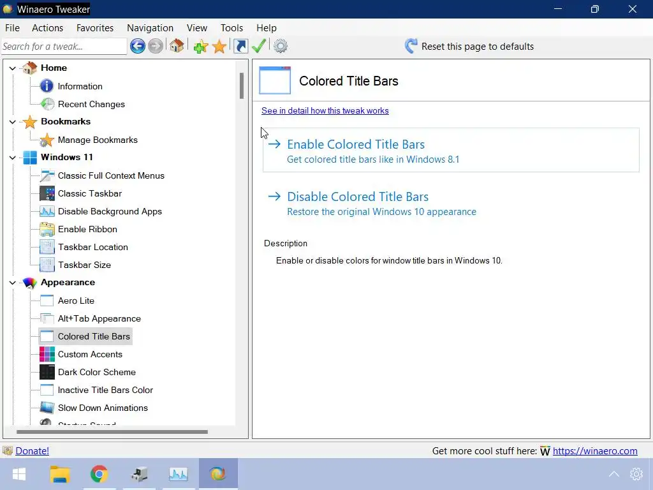Click the Aero Lite window icon

tap(47, 301)
